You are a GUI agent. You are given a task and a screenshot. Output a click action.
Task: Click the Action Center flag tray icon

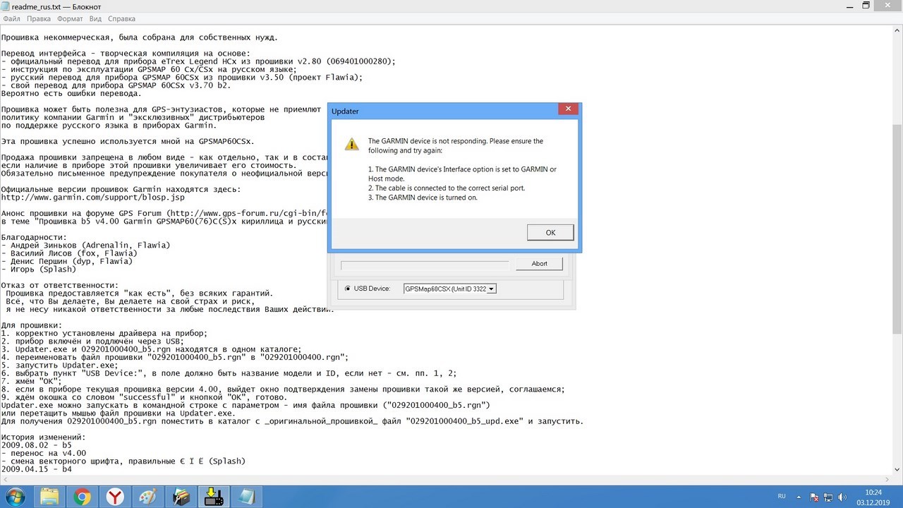813,497
